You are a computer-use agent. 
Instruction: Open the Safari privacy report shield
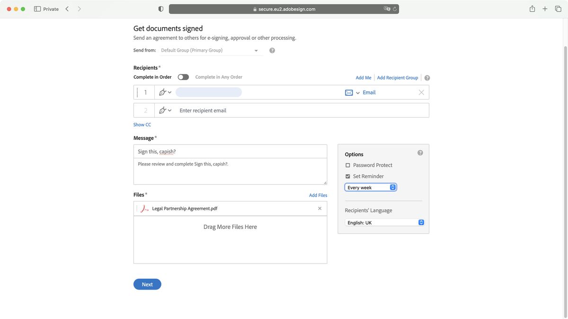click(160, 8)
